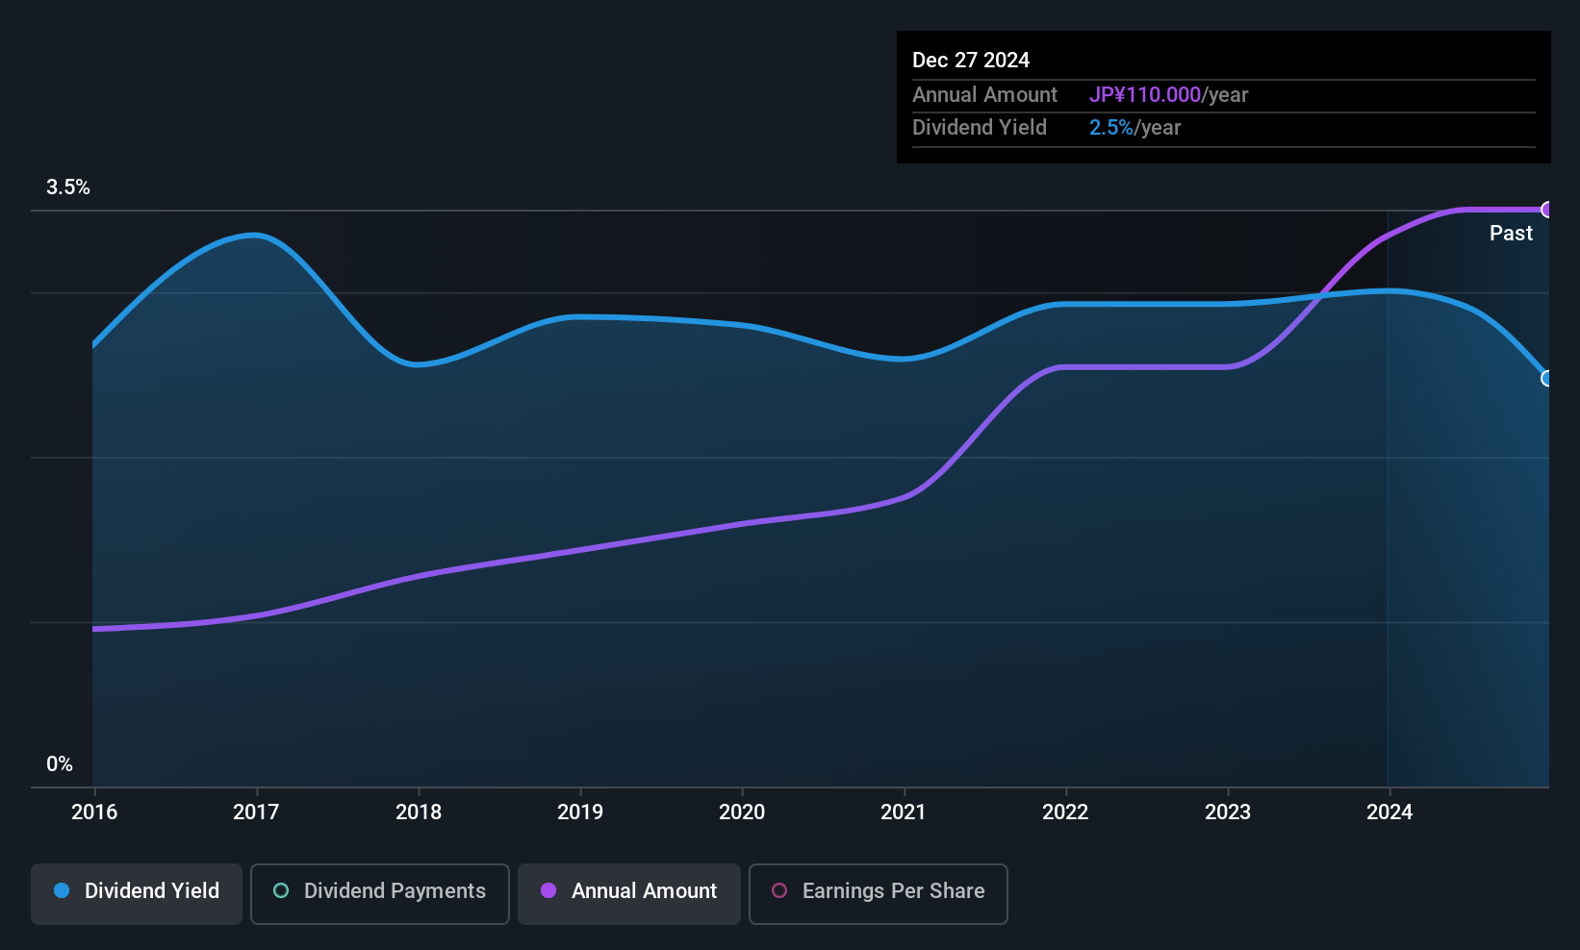Enable the Dividend Payments series
1580x950 pixels.
point(380,891)
